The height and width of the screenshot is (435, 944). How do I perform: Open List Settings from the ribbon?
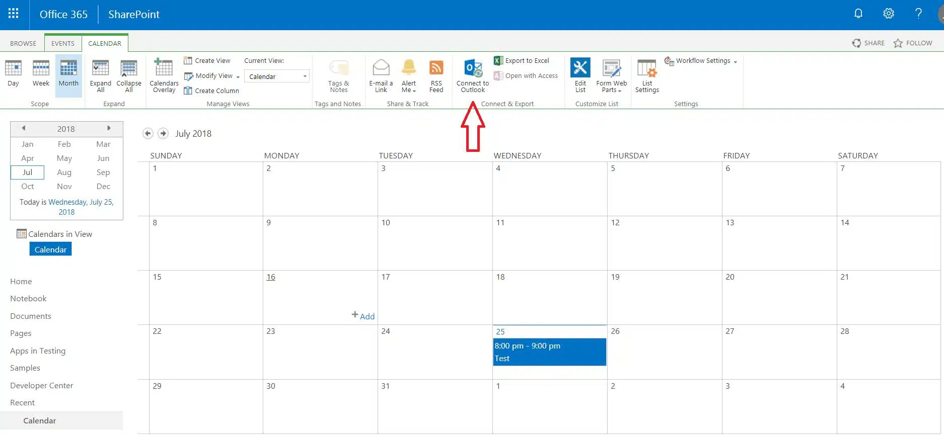pos(646,69)
